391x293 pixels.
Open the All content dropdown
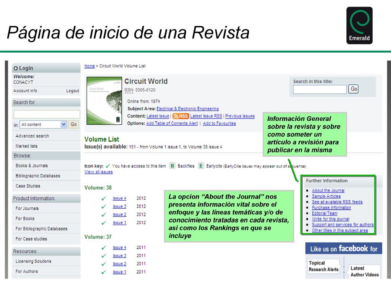[43, 124]
